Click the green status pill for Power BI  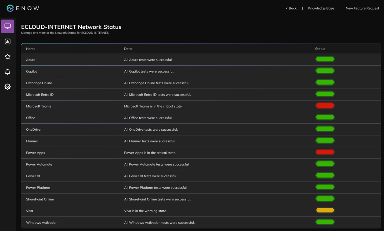pyautogui.click(x=325, y=176)
